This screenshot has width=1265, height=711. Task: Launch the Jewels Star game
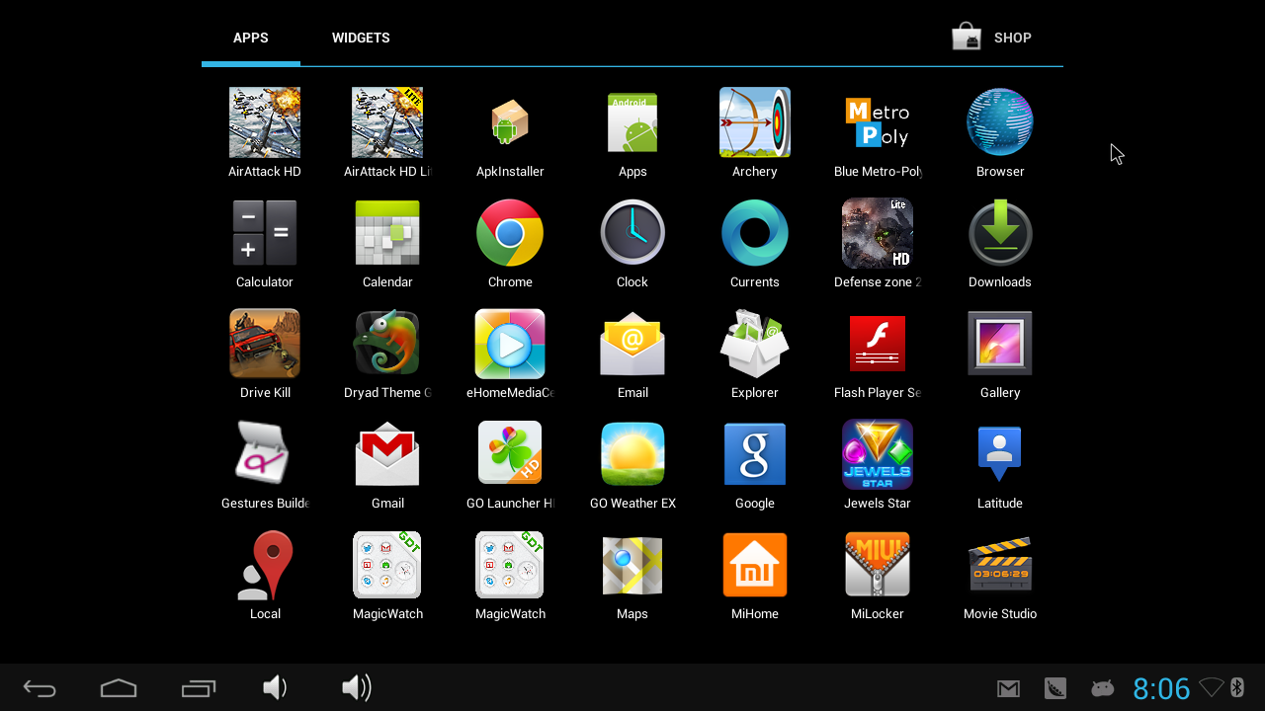[x=878, y=454]
